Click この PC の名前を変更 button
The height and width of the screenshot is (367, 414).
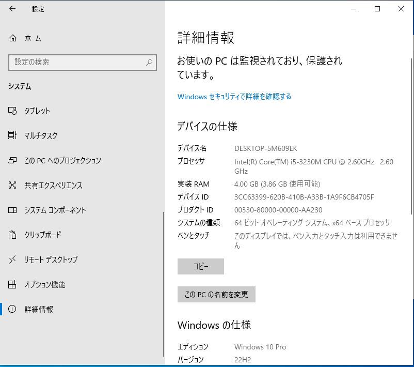coord(216,294)
